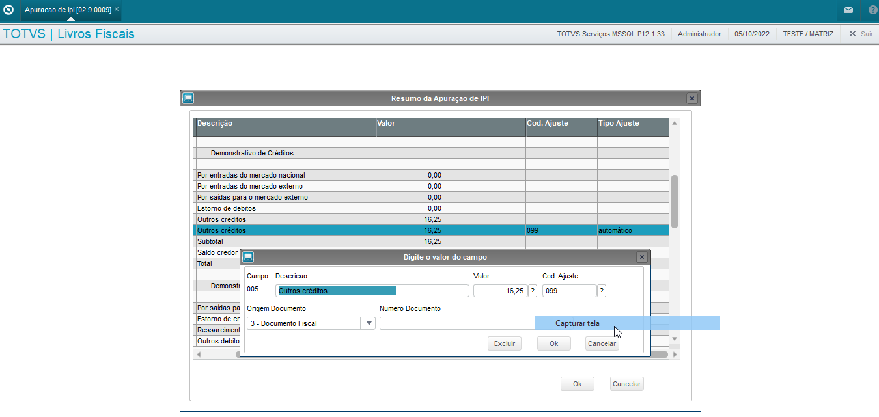This screenshot has height=417, width=879.
Task: Click the Valor input field showing 16,25
Action: click(x=500, y=291)
